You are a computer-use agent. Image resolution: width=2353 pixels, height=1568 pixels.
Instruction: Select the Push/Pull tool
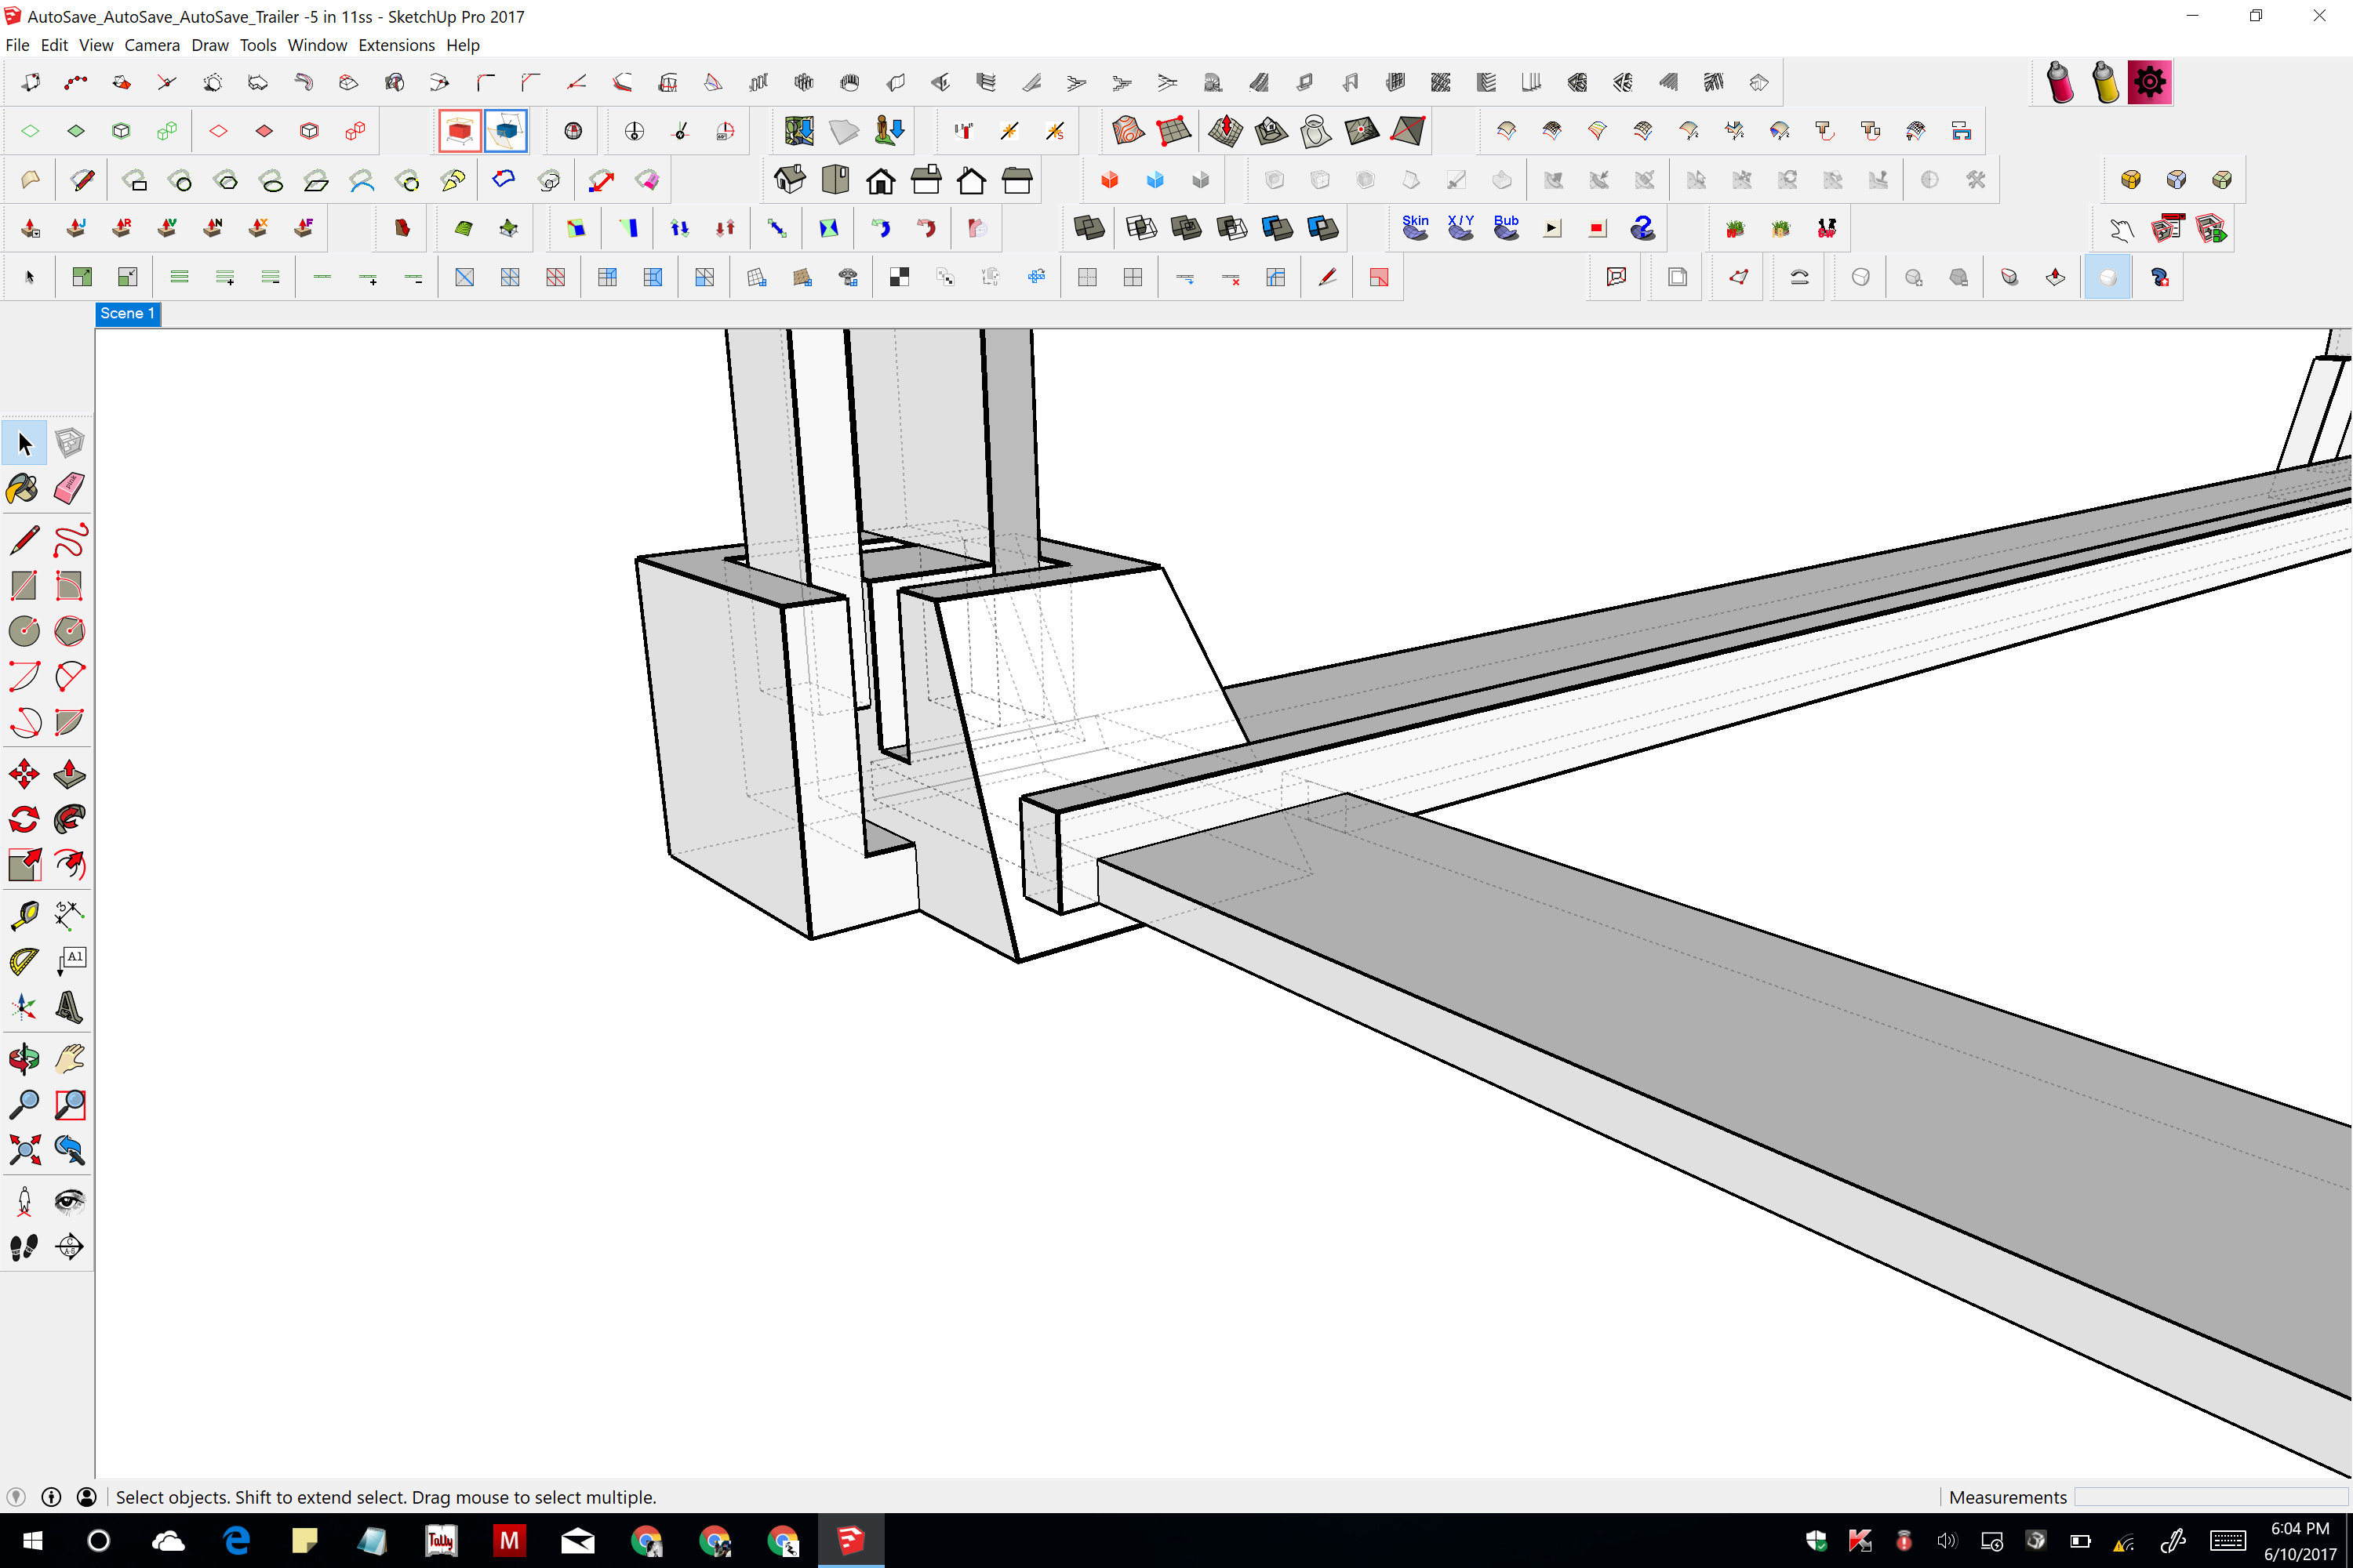pyautogui.click(x=69, y=774)
